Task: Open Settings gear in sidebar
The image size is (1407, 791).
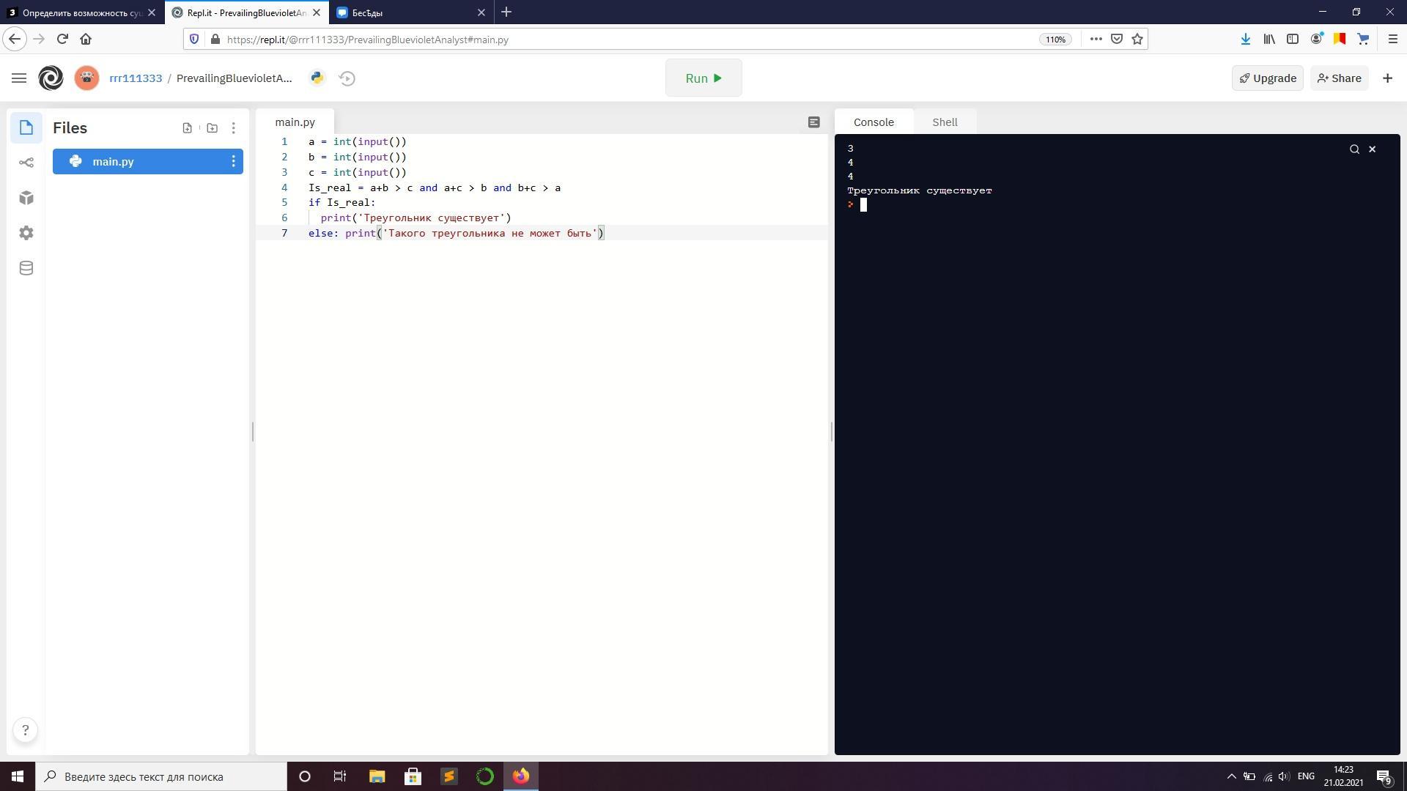Action: coord(26,233)
